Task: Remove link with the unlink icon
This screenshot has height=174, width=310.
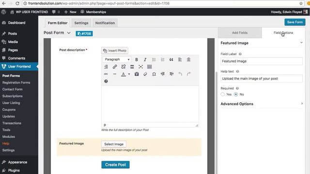Action: (124, 67)
